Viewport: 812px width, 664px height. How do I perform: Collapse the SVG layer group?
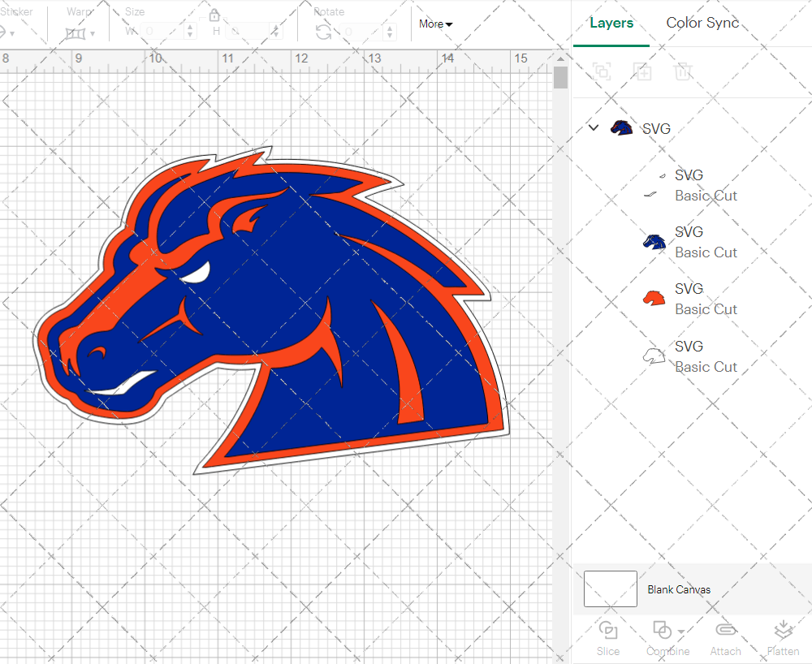(x=593, y=127)
